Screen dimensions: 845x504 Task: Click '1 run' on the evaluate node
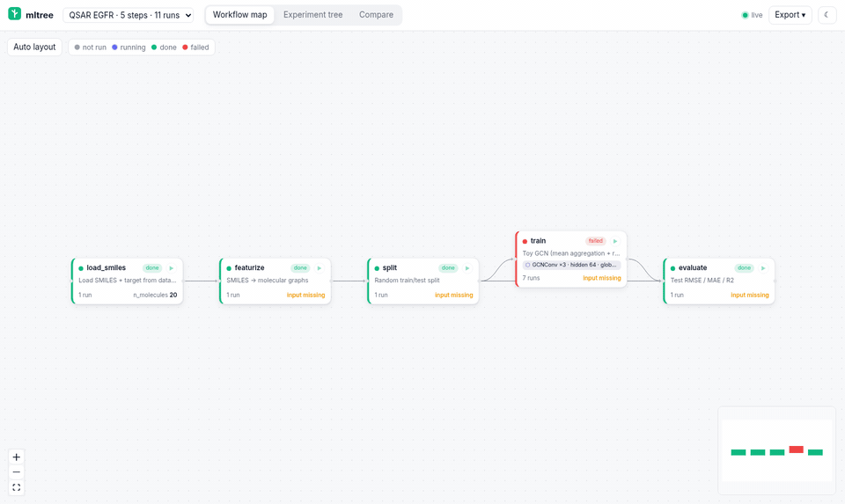pyautogui.click(x=677, y=295)
